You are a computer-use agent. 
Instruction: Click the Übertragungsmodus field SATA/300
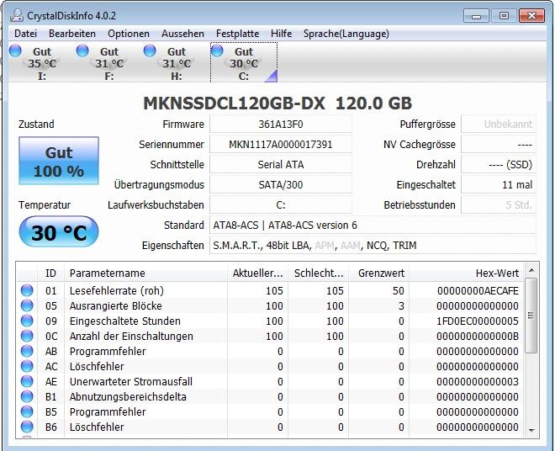point(281,185)
